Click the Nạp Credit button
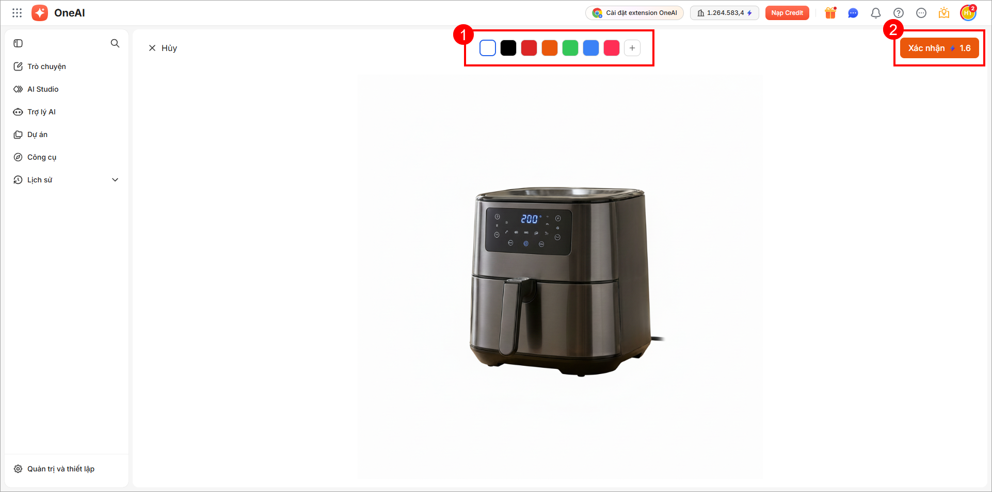 787,13
